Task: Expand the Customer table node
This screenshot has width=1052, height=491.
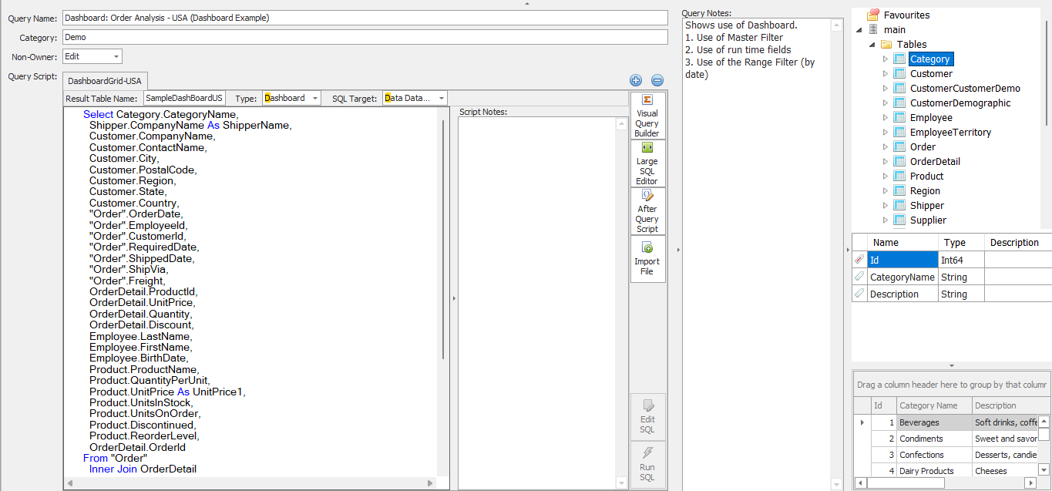Action: tap(886, 74)
